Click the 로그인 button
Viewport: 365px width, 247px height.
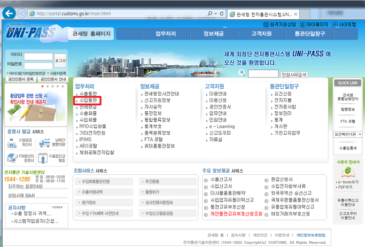point(60,60)
